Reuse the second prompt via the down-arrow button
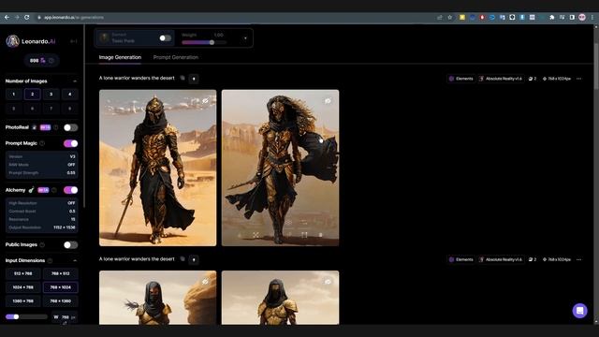The width and height of the screenshot is (599, 337). [194, 260]
